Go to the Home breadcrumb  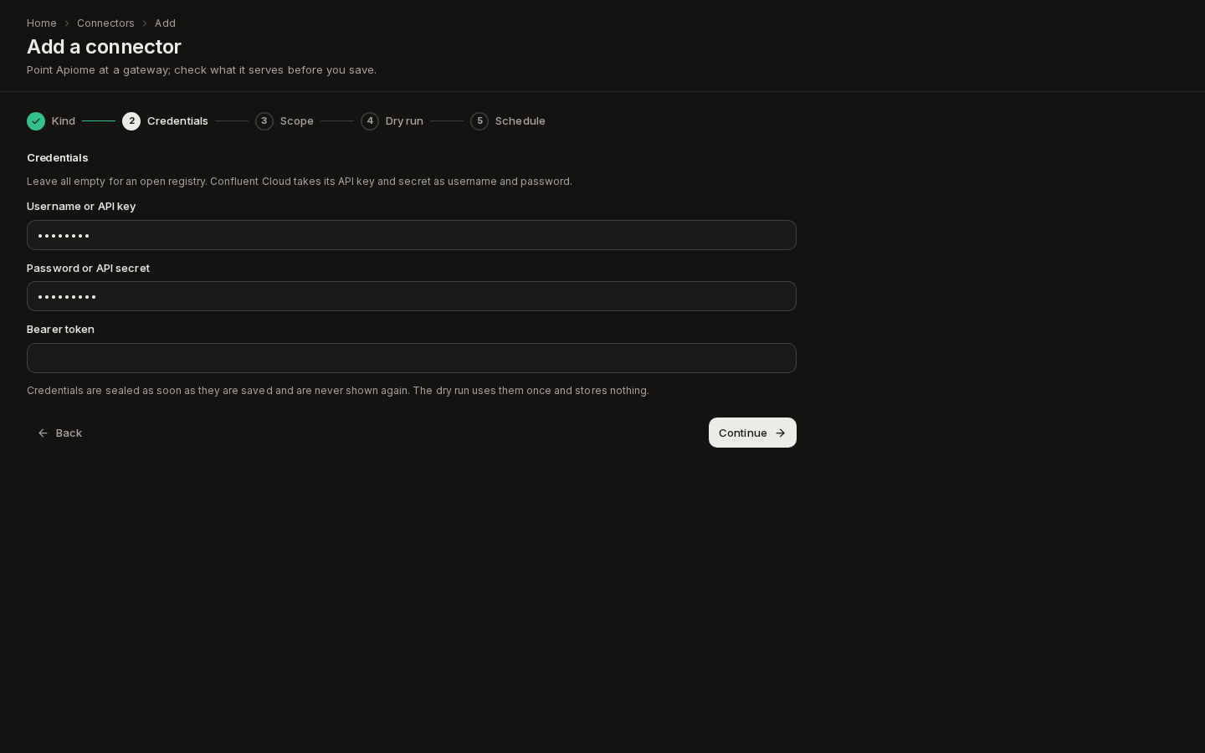(42, 23)
